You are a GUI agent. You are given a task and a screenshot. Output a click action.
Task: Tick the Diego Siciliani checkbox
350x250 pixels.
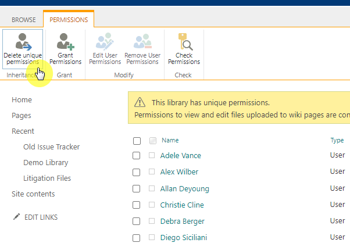[x=137, y=238]
